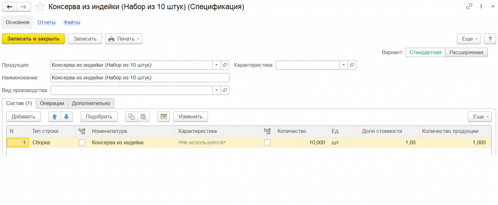
Task: Click the N column header
Action: coord(18,131)
